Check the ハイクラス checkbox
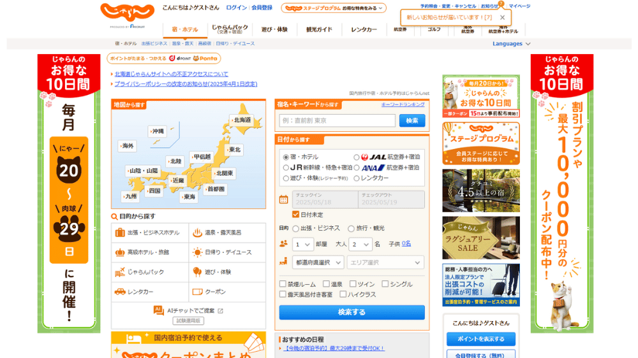Screen dimensions: 638x358 coord(343,294)
